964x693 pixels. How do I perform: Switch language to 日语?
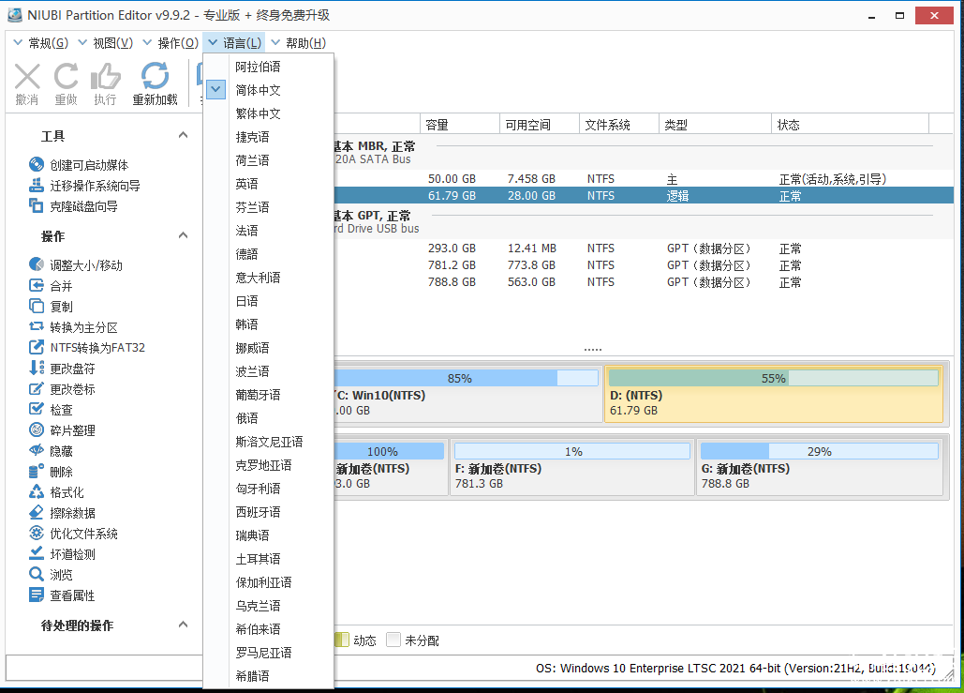click(269, 301)
